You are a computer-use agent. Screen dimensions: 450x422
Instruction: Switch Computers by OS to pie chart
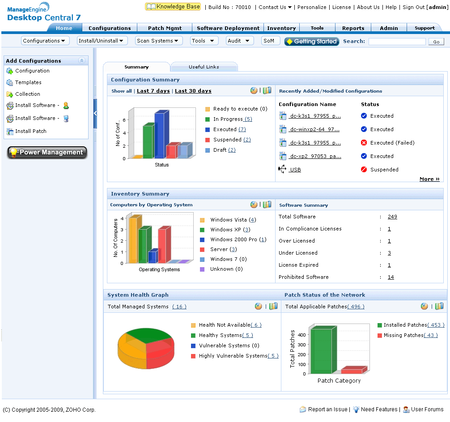tap(254, 205)
